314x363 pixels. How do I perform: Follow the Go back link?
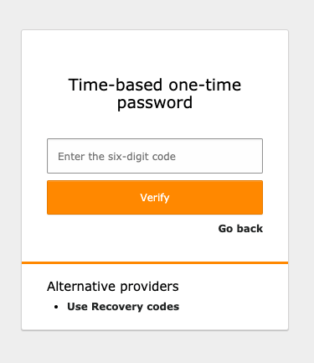point(240,229)
